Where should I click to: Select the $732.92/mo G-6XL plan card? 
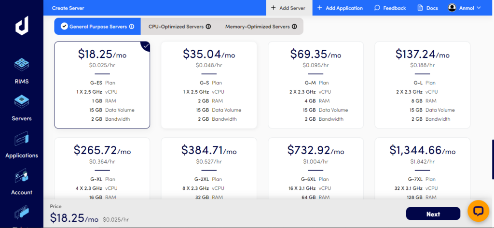[316, 169]
